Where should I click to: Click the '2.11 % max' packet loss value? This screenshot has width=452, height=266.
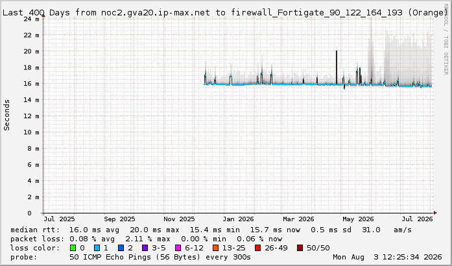click(x=148, y=239)
